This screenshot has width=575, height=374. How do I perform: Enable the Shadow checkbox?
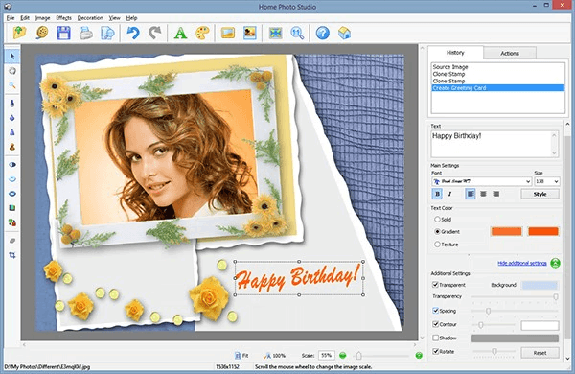click(x=436, y=338)
